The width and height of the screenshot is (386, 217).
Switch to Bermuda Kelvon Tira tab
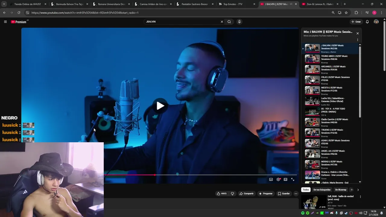(69, 4)
